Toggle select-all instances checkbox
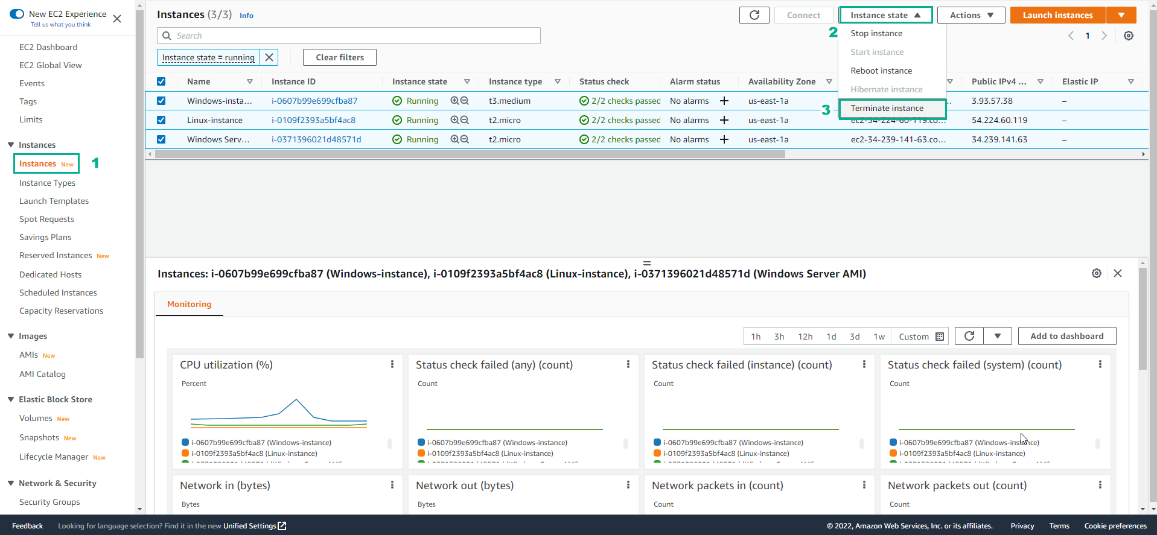 click(161, 81)
